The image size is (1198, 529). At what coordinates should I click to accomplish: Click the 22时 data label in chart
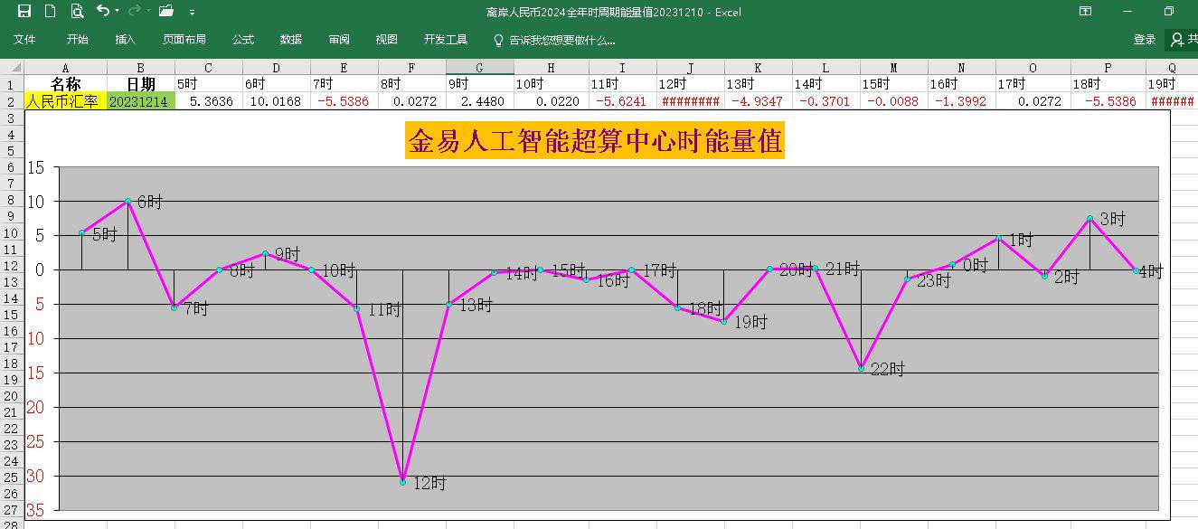(x=887, y=370)
